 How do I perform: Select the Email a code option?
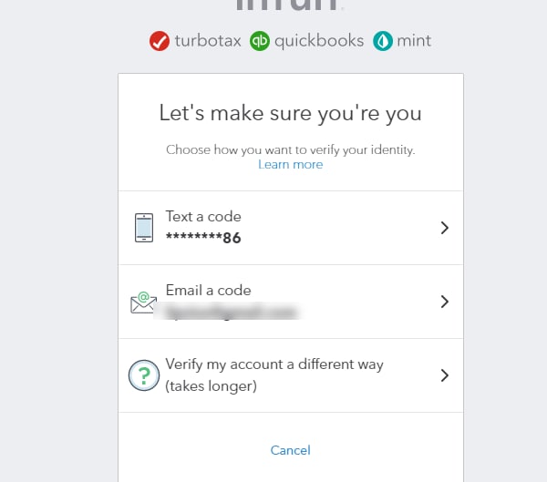[x=291, y=302]
